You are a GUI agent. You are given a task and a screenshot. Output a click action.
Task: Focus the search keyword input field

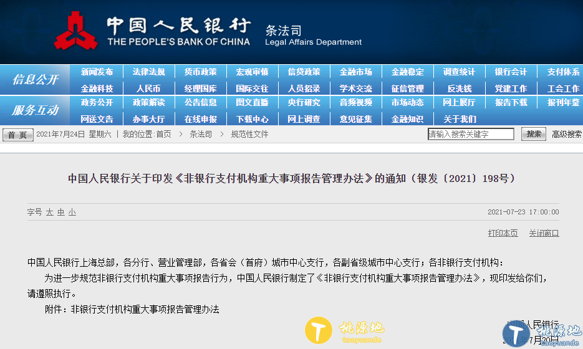click(x=471, y=134)
